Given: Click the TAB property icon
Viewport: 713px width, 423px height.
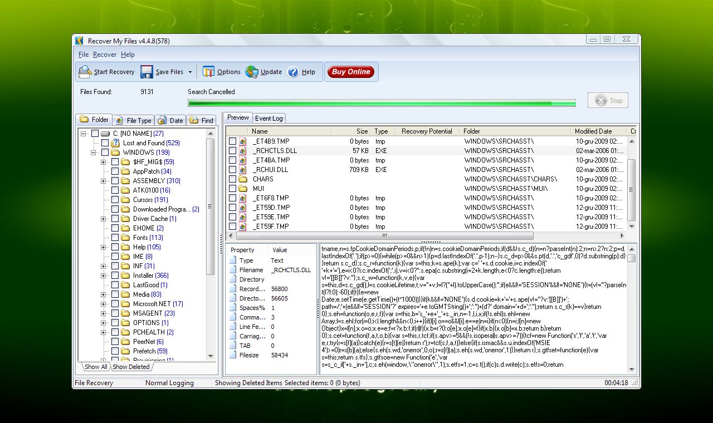Looking at the screenshot, I should point(233,346).
